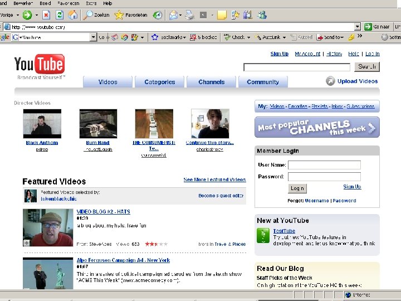Switch to the Community tab

point(263,82)
